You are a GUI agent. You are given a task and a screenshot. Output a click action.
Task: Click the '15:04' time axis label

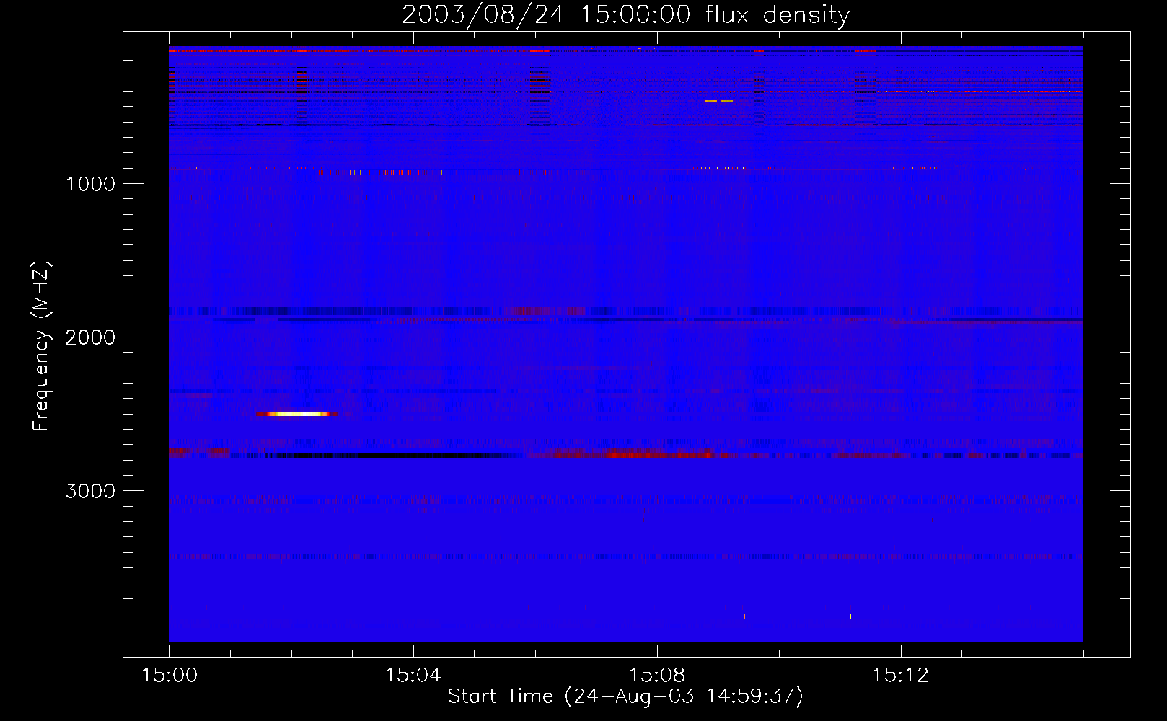[413, 676]
